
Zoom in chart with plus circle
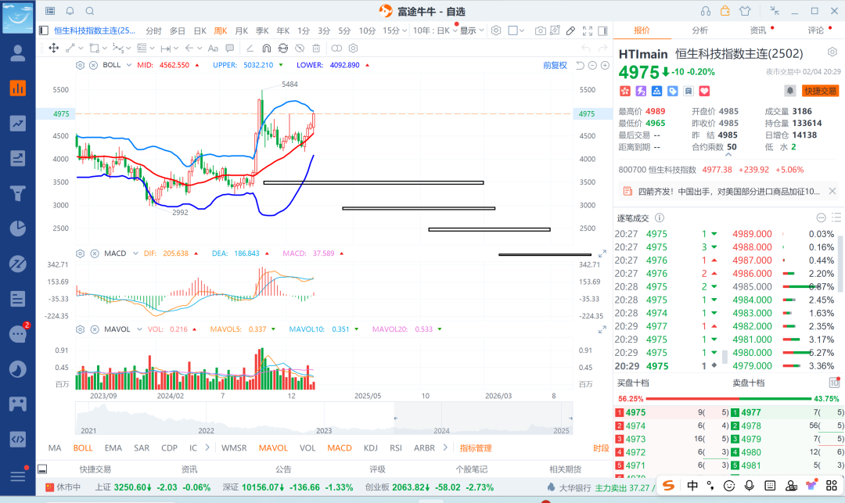click(605, 65)
